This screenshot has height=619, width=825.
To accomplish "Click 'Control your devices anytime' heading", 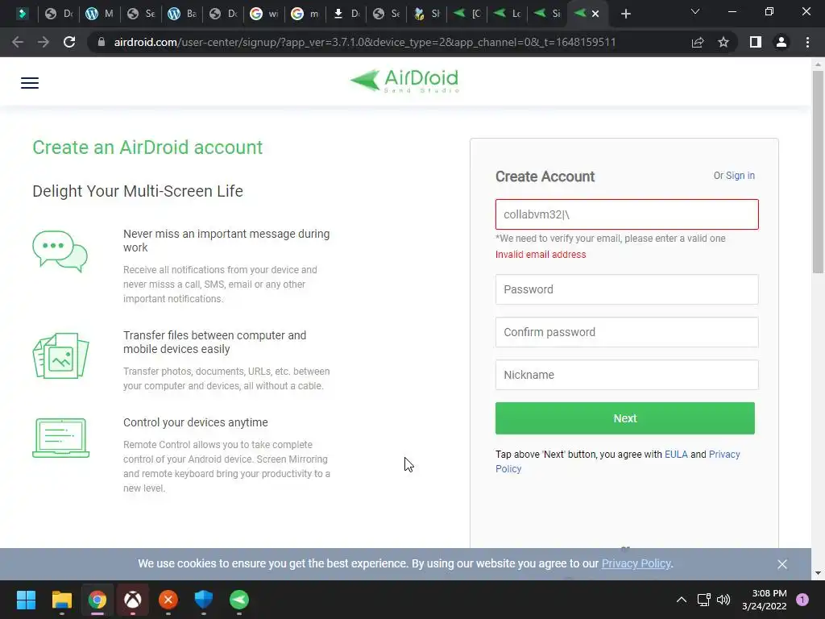I will [195, 422].
